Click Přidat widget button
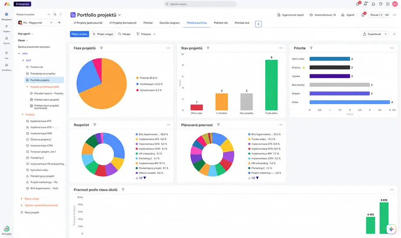This screenshot has width=401, height=238. (x=102, y=34)
